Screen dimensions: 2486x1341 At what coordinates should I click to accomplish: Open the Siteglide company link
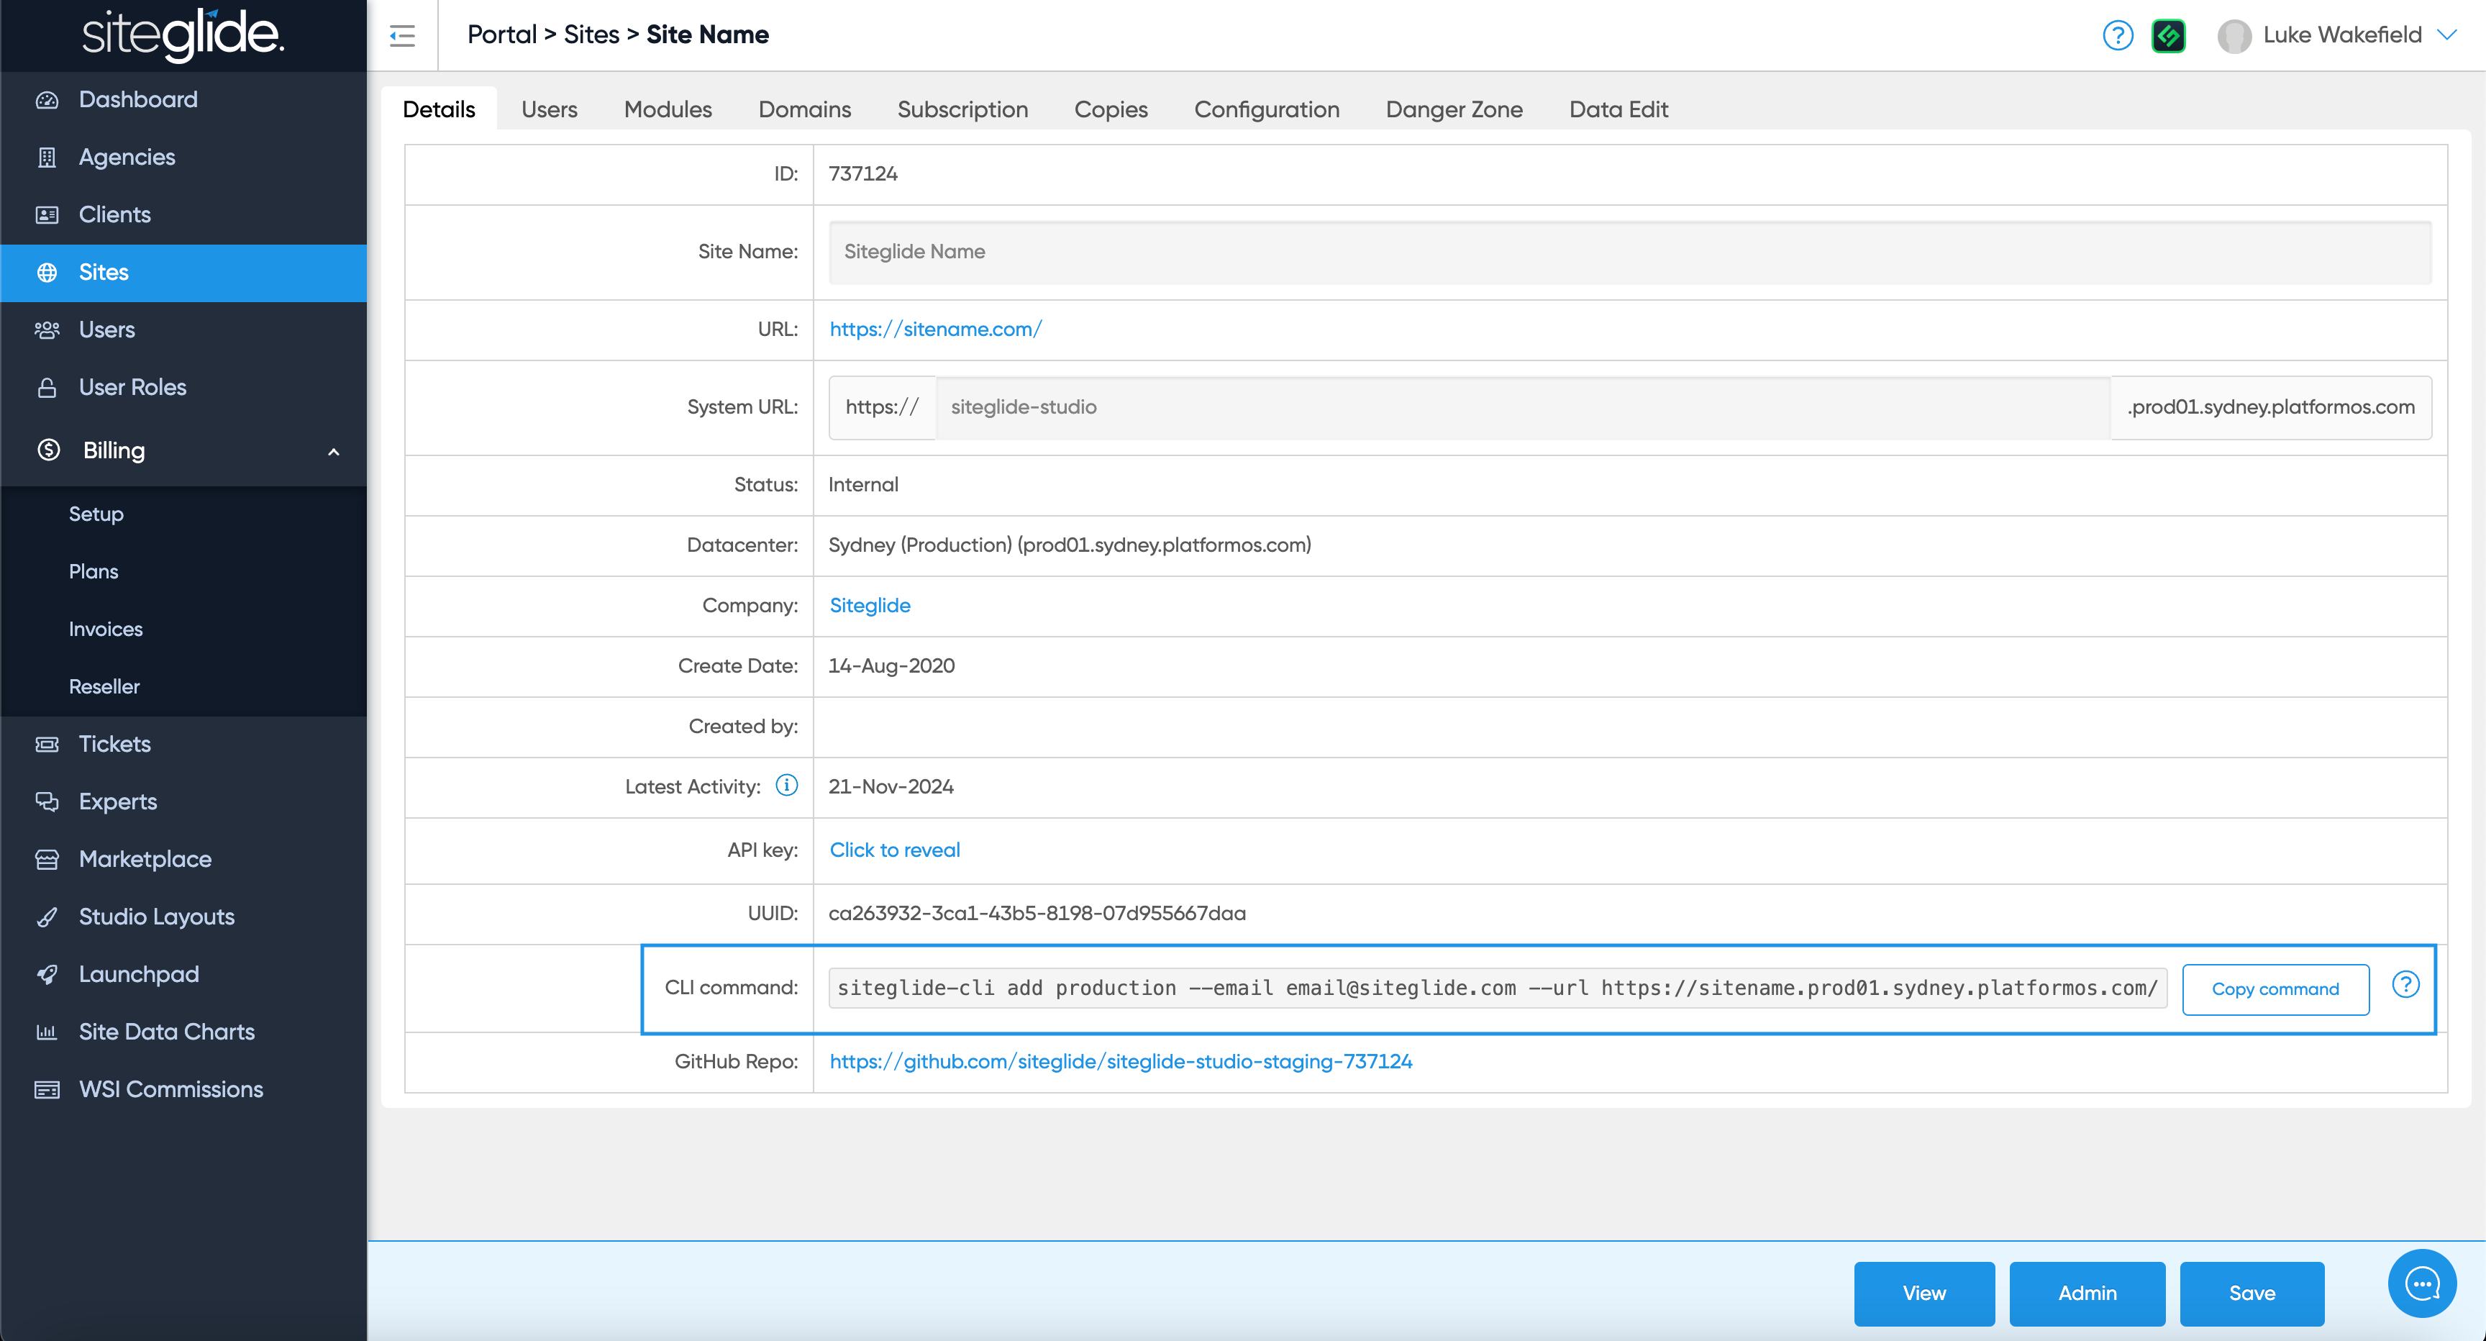click(870, 605)
